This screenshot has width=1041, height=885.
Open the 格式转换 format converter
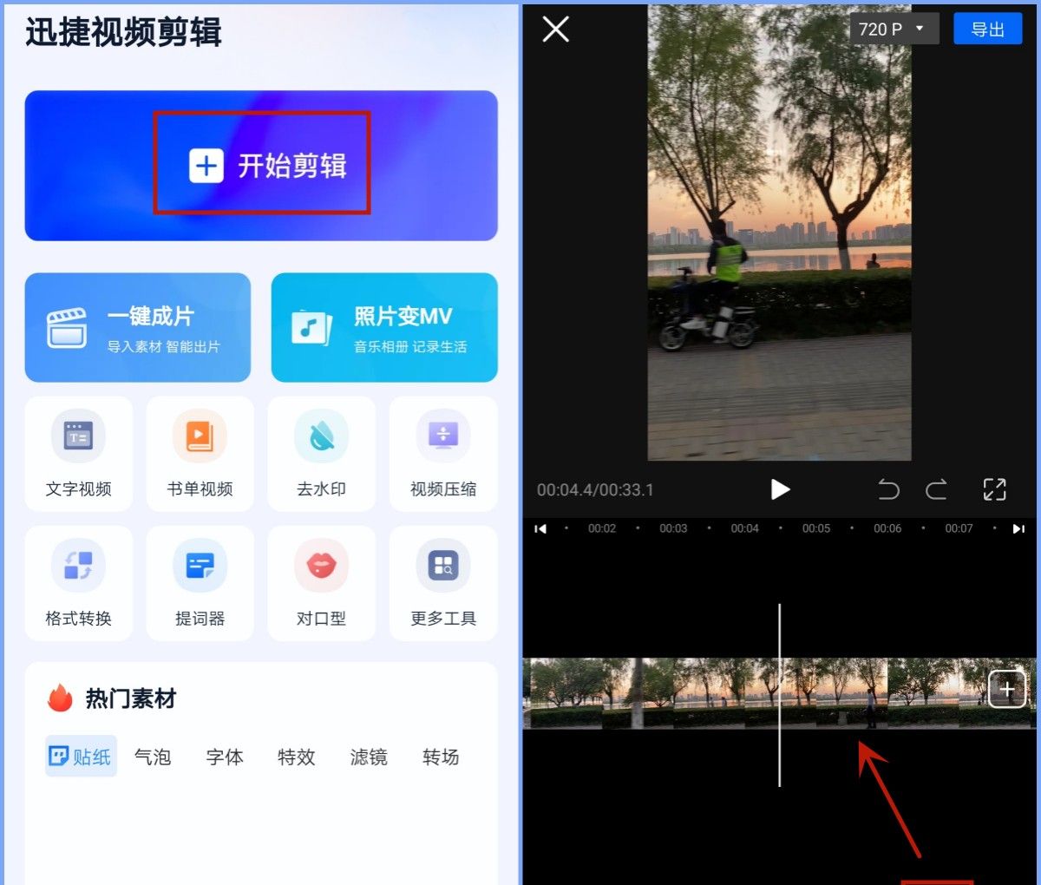[78, 582]
